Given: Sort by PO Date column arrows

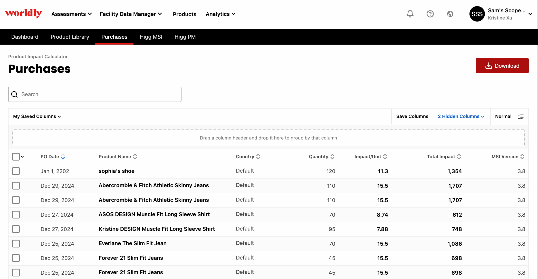Looking at the screenshot, I should tap(63, 157).
